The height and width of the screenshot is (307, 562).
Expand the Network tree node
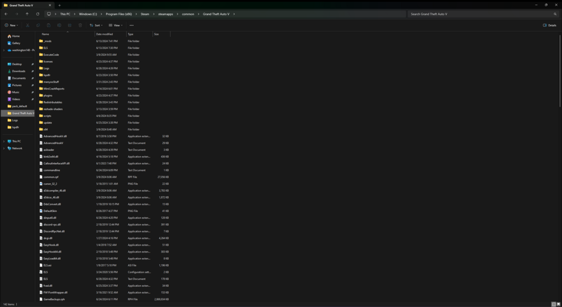click(x=4, y=148)
